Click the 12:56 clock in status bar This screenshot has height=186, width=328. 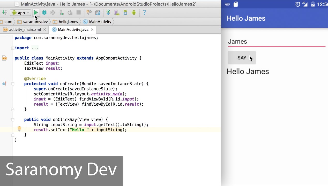click(x=322, y=4)
